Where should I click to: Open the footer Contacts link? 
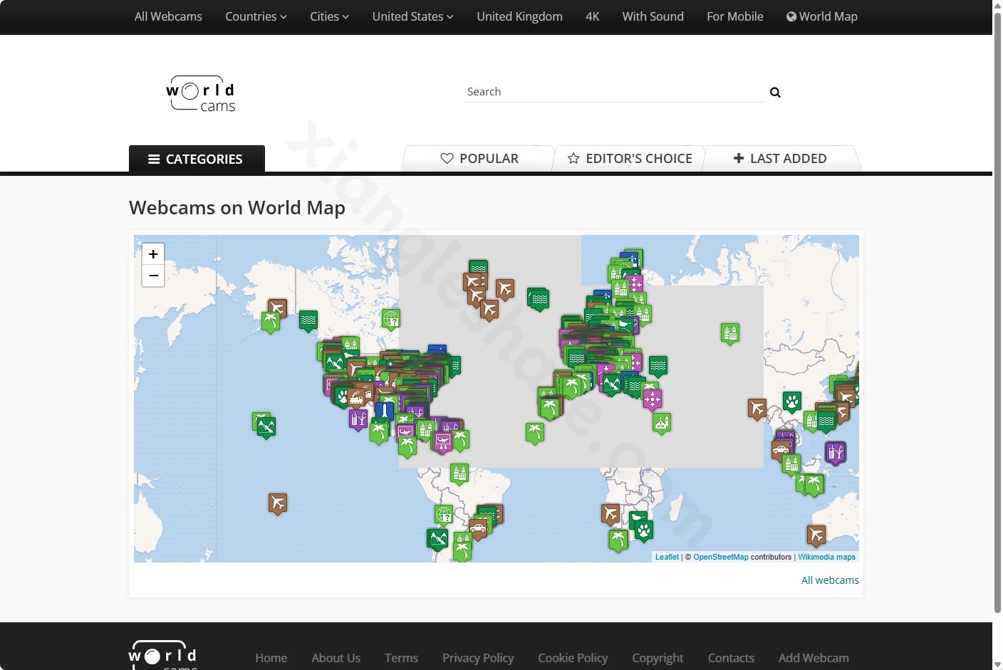click(731, 658)
